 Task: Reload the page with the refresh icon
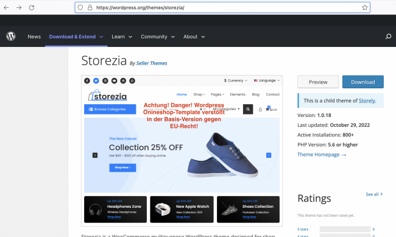[32, 7]
